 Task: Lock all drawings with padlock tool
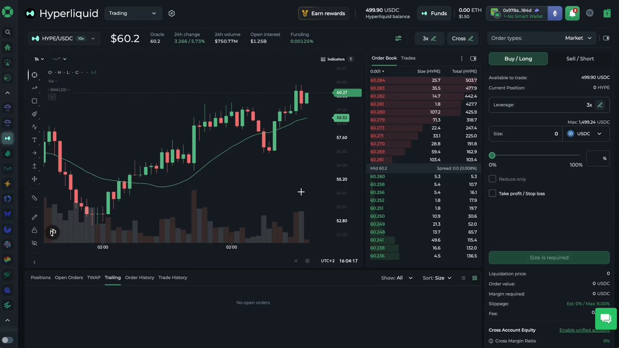pos(35,230)
